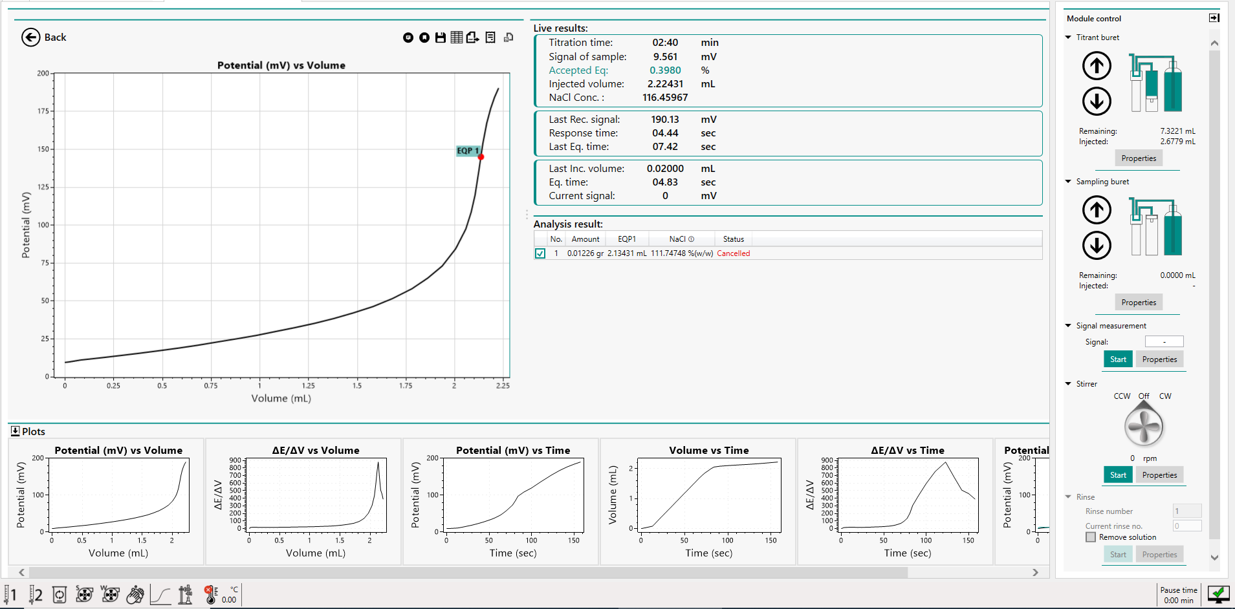Go back using the Back button
Viewport: 1235px width, 609px height.
pos(44,37)
